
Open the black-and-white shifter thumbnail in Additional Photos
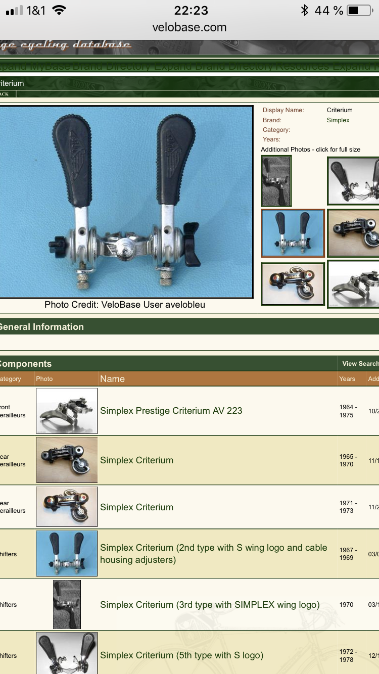[276, 181]
